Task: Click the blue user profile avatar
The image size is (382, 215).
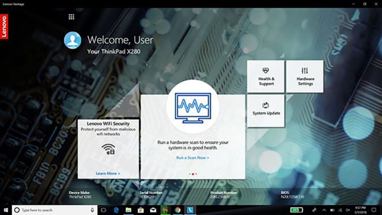Action: pyautogui.click(x=72, y=40)
